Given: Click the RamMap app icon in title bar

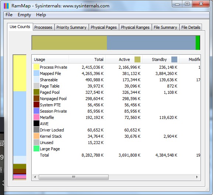Looking at the screenshot, I should coord(6,6).
